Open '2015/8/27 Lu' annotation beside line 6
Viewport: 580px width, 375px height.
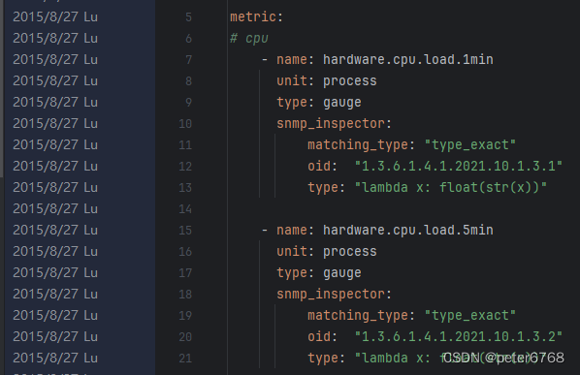(x=55, y=39)
